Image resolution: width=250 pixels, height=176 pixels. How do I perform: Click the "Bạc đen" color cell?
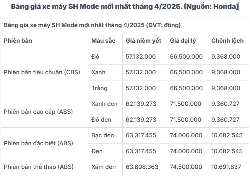103,135
